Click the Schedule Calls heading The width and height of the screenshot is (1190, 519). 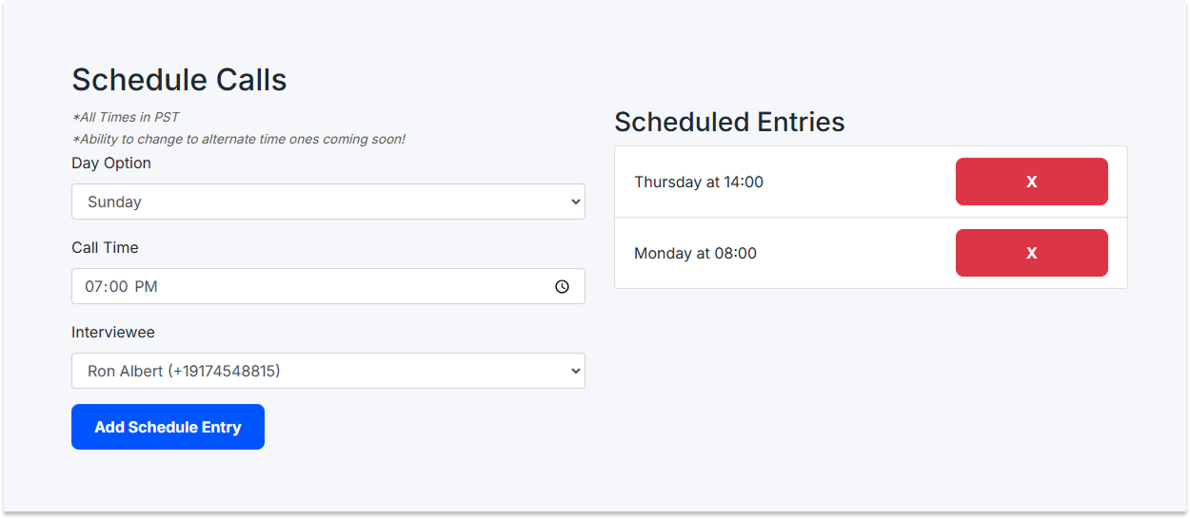click(179, 80)
